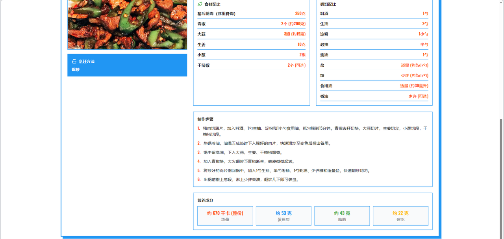
Task: Click the 营养成分 section heading
Action: tap(205, 200)
